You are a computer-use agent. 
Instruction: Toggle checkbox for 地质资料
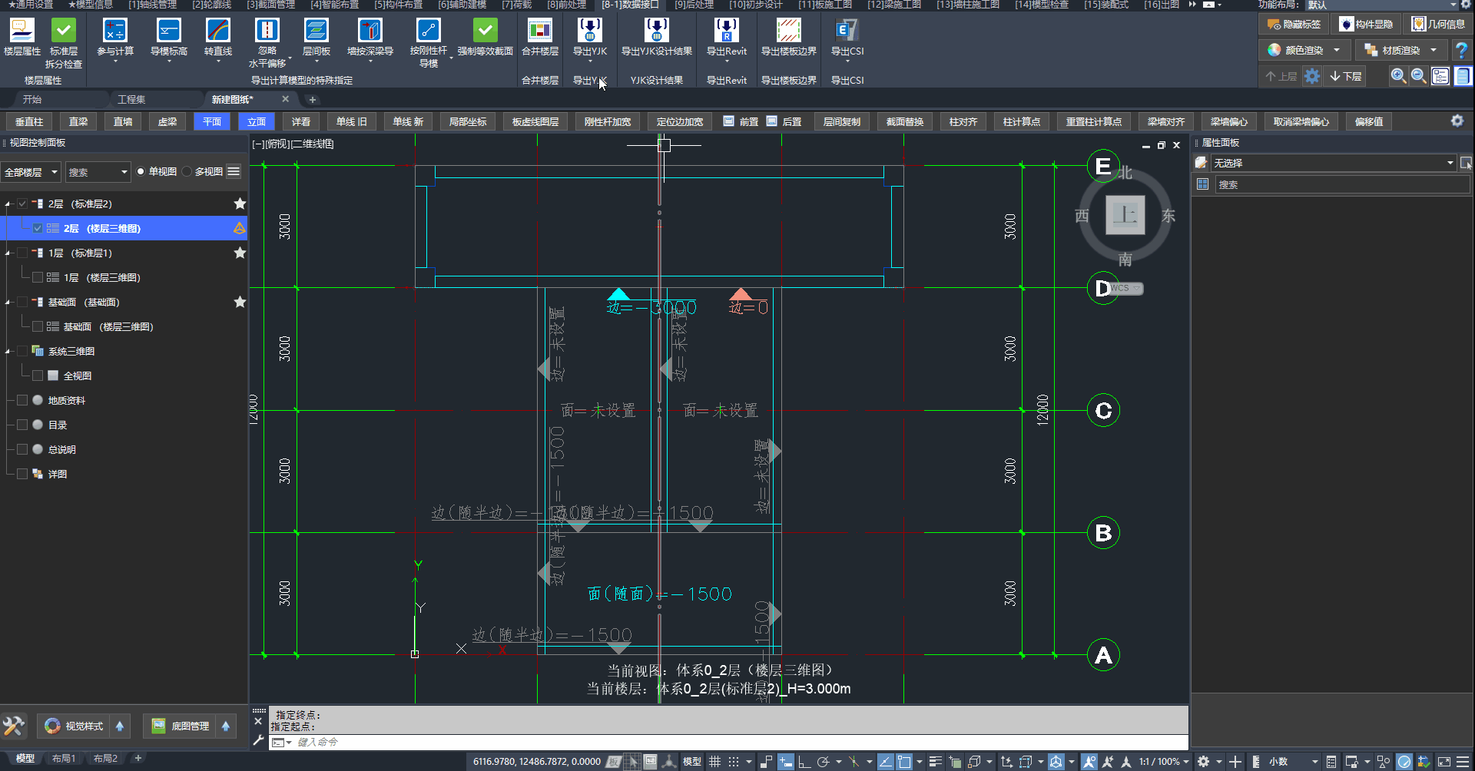point(22,400)
